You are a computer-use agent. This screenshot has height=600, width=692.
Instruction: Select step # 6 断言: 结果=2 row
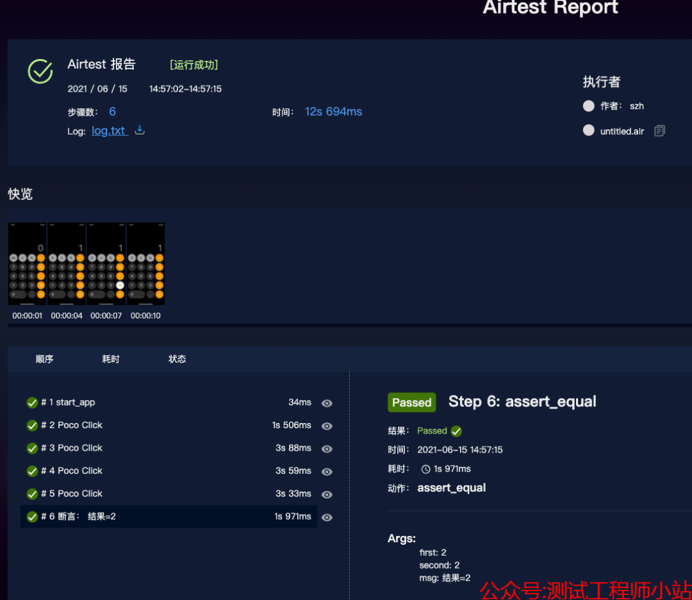click(x=169, y=517)
